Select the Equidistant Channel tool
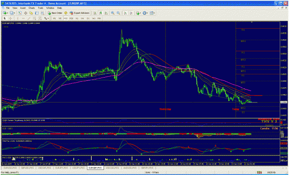The image size is (289, 175). [x=35, y=18]
